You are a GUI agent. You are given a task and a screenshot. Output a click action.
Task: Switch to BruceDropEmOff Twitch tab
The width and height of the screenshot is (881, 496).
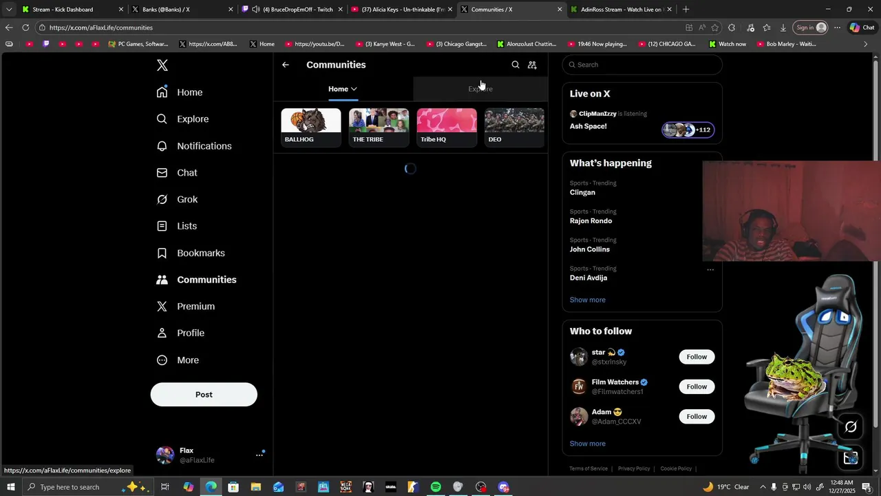click(292, 10)
